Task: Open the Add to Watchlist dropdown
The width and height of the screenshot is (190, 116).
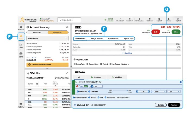Action: 82,34
